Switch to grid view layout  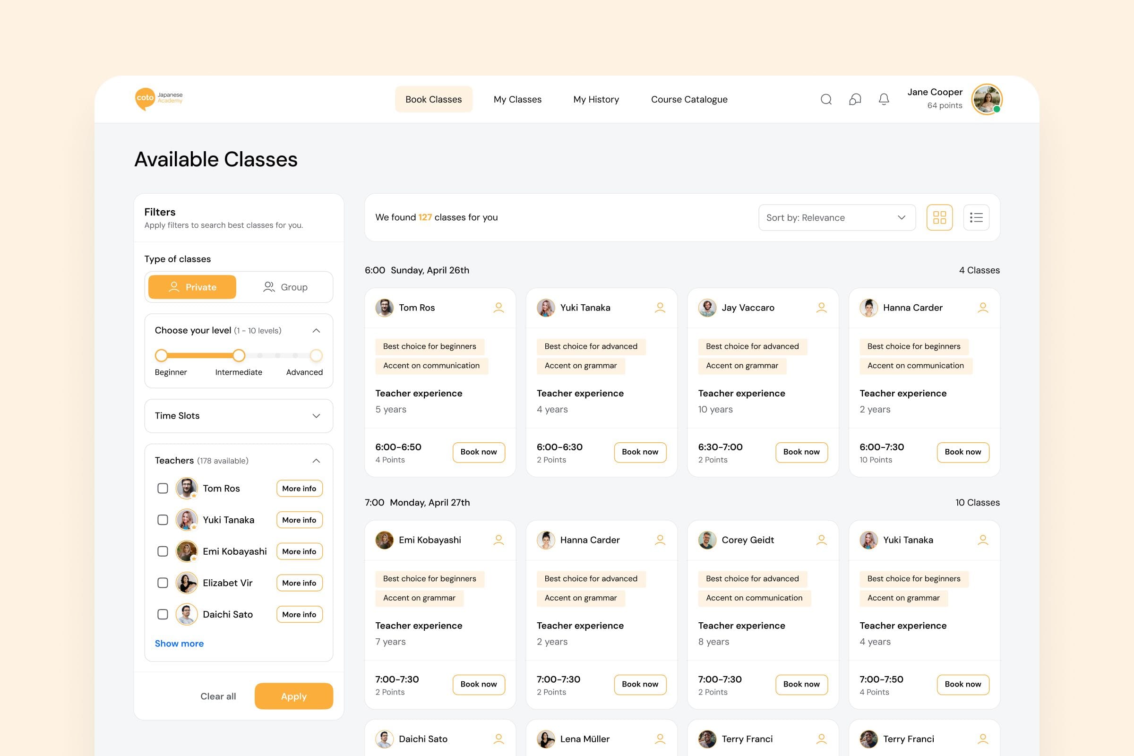point(939,217)
